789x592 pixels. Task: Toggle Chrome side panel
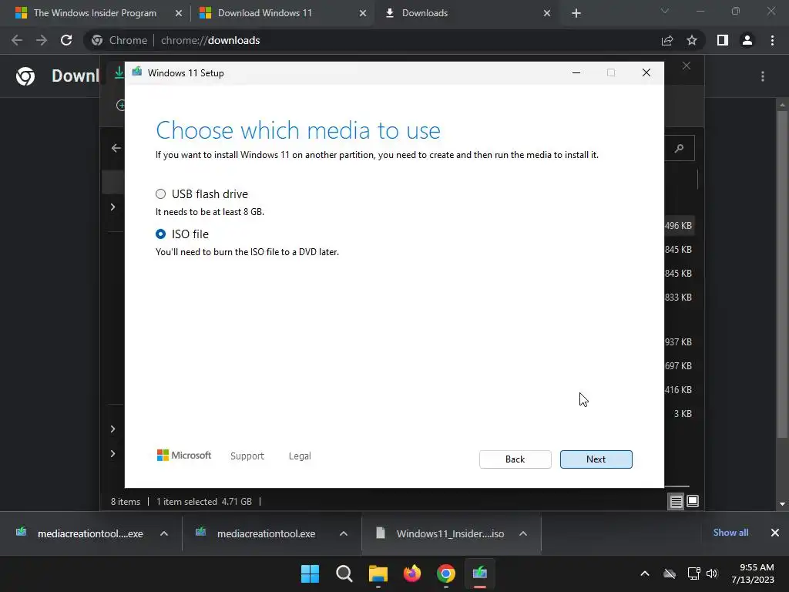pyautogui.click(x=723, y=40)
